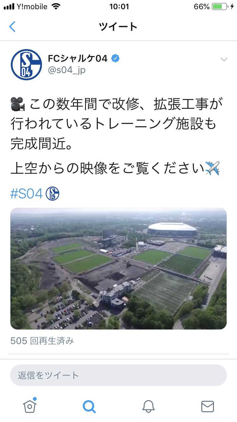Tap the back arrow in header
The image size is (237, 422).
click(x=12, y=27)
